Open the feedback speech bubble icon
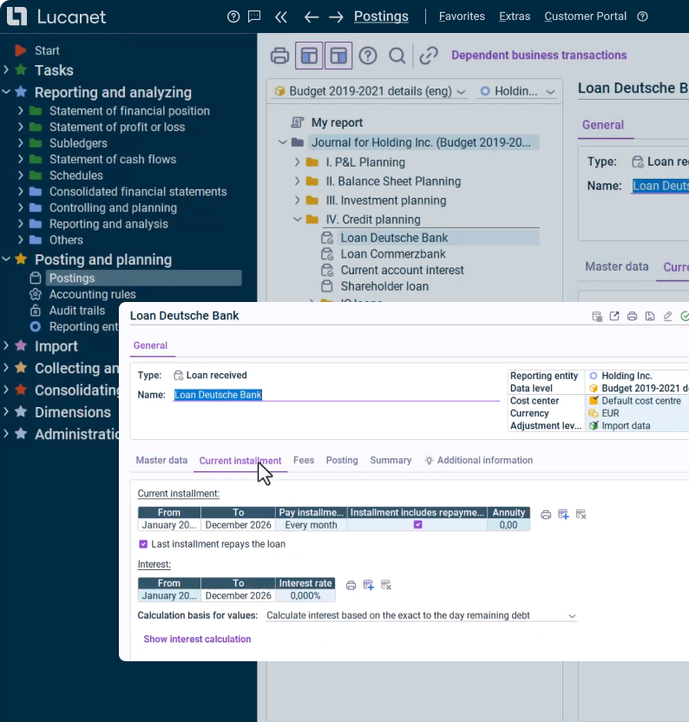The image size is (689, 722). (x=253, y=16)
